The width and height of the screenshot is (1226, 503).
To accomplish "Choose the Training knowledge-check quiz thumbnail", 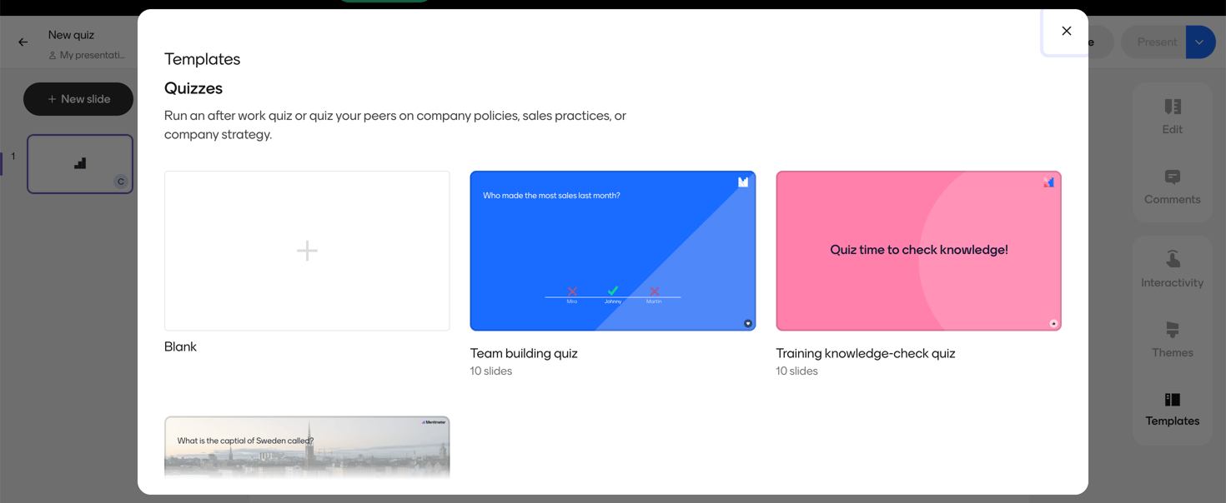I will point(918,251).
